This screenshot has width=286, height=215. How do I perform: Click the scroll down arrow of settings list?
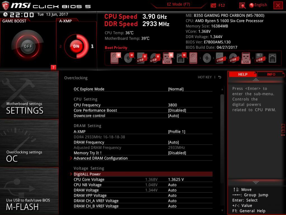pos(222,211)
